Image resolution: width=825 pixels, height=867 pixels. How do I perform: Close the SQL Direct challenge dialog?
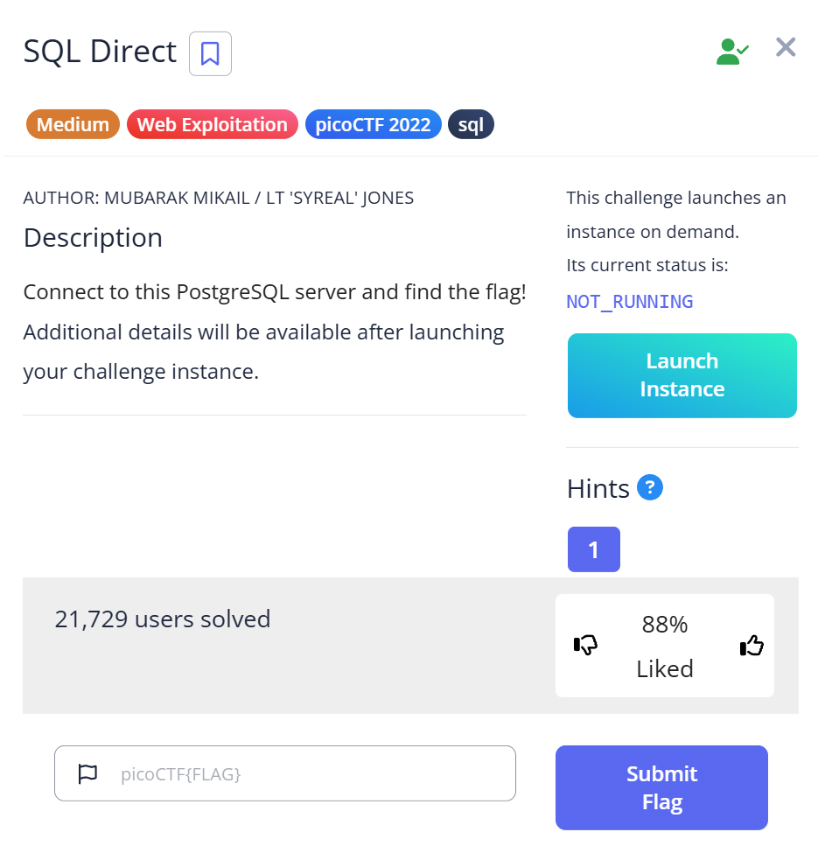(x=786, y=47)
